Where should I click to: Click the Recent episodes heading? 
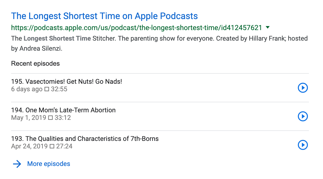(35, 63)
